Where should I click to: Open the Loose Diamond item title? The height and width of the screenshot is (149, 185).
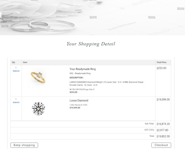pyautogui.click(x=79, y=101)
